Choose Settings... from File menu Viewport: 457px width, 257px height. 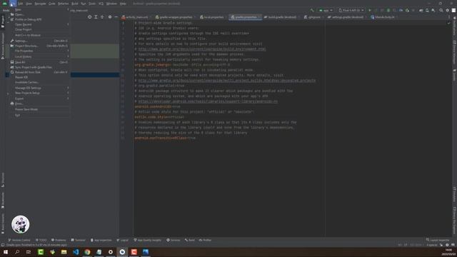[40, 41]
